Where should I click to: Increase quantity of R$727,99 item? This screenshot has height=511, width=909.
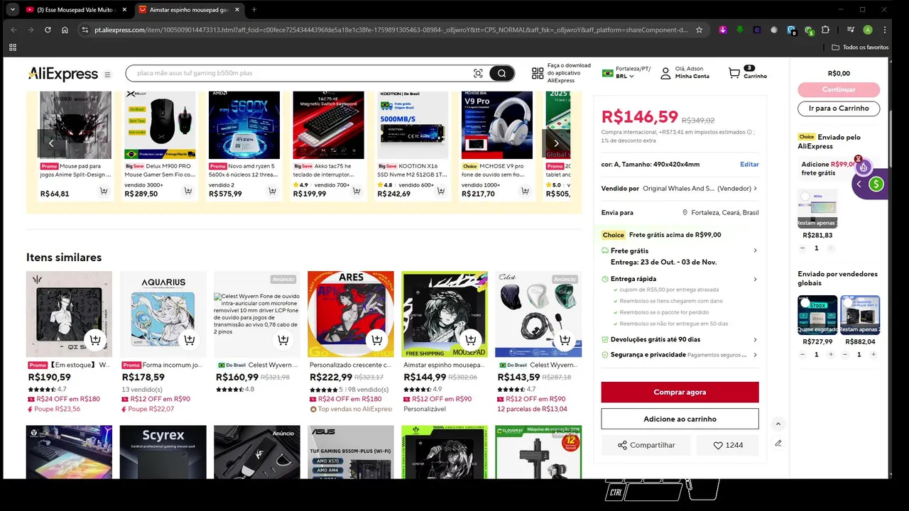click(831, 354)
